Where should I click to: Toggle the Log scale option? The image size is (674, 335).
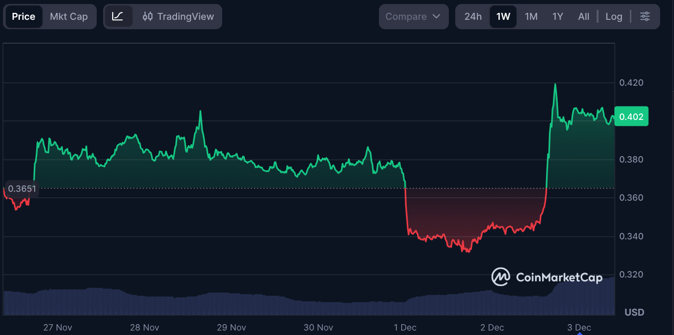coord(613,16)
